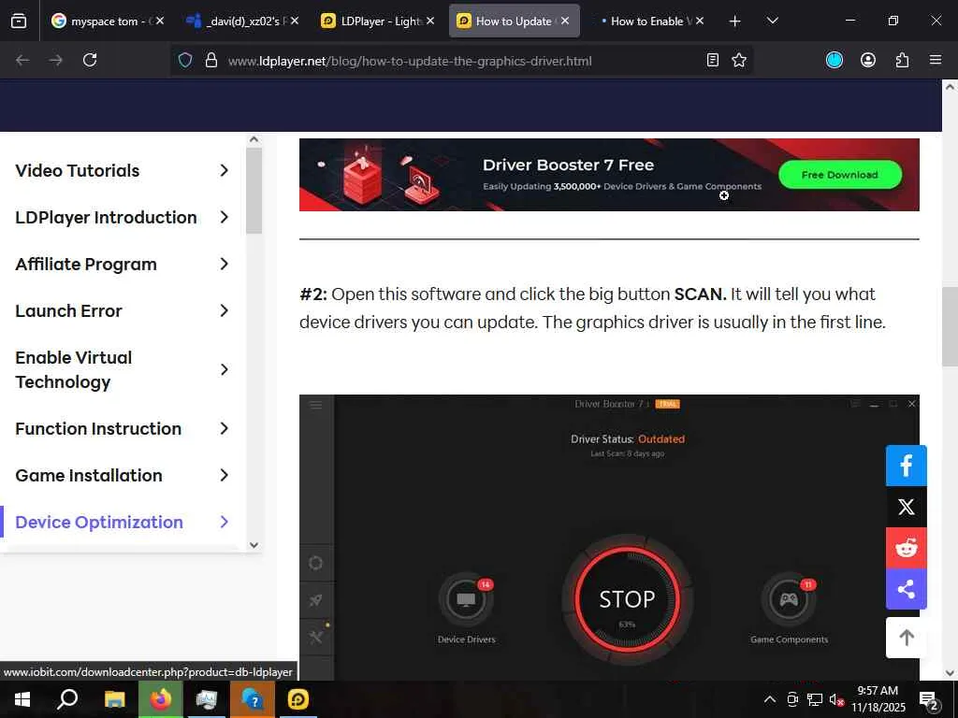
Task: Close the 'myspace tom' tab
Action: tap(160, 21)
